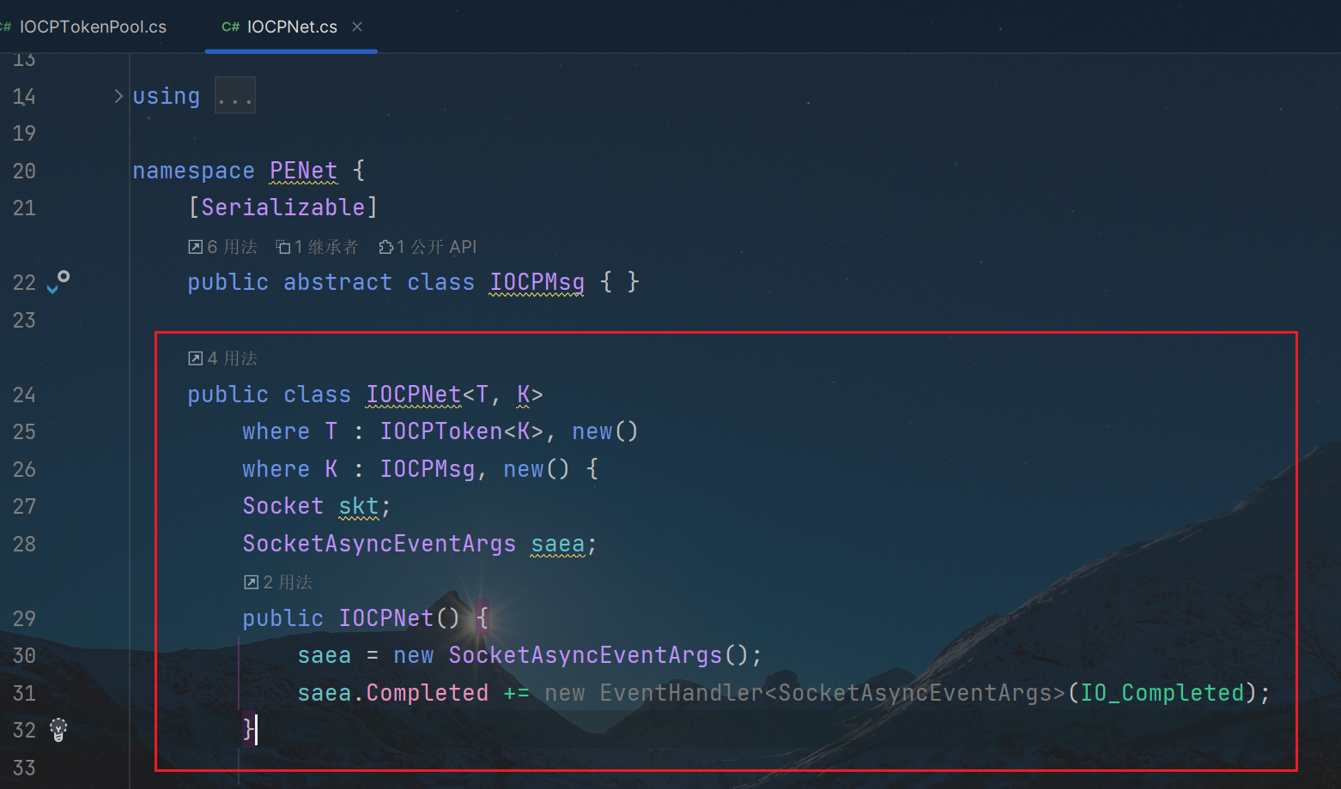Expand the folded using block chevron
This screenshot has height=789, width=1341.
(118, 96)
